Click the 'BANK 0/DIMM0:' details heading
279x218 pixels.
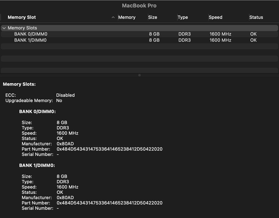[37, 111]
